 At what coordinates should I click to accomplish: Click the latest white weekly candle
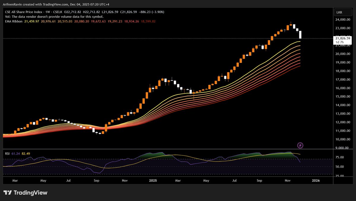(x=300, y=34)
